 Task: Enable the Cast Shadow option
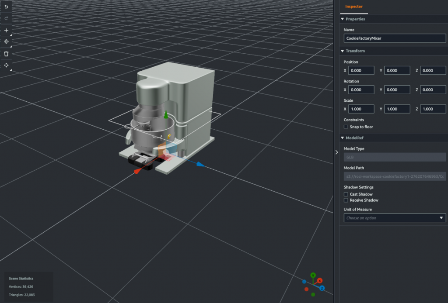tap(345, 194)
